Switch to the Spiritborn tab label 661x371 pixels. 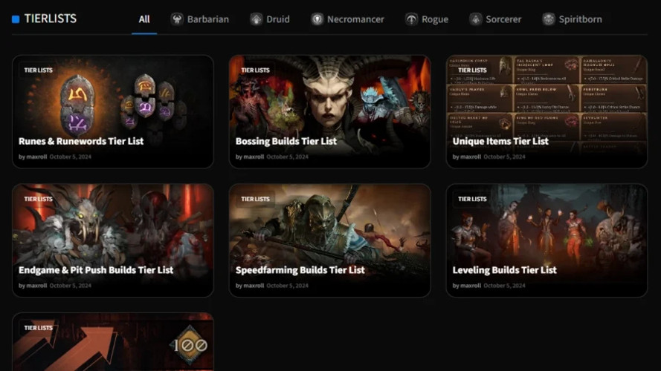tap(580, 19)
